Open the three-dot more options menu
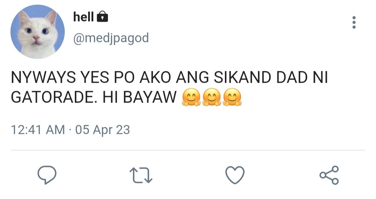376x199 pixels. pos(354,23)
